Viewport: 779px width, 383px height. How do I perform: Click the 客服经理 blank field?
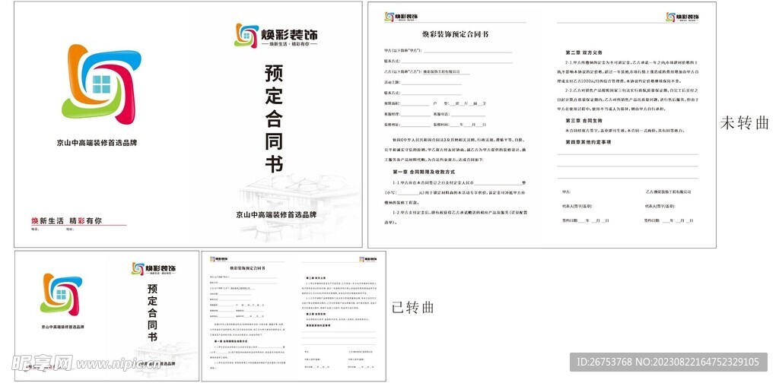(x=415, y=114)
